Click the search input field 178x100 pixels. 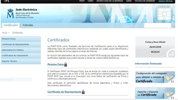click(157, 26)
